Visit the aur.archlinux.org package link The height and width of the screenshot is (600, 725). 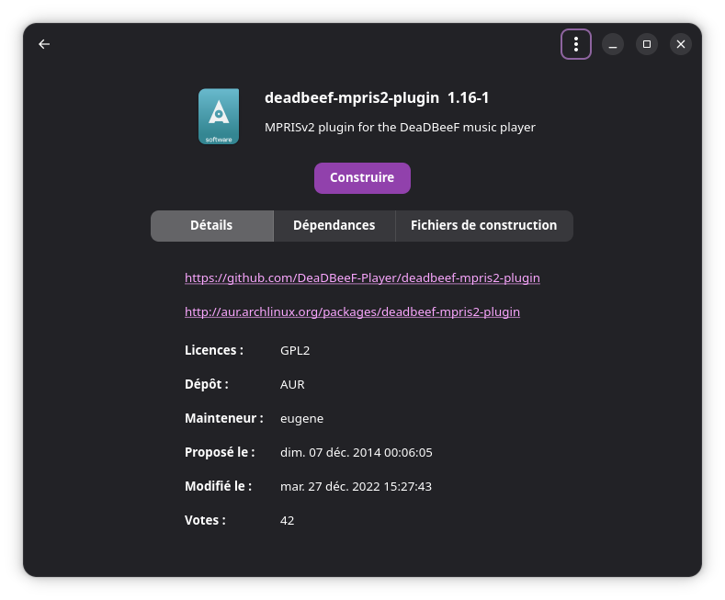pyautogui.click(x=352, y=312)
